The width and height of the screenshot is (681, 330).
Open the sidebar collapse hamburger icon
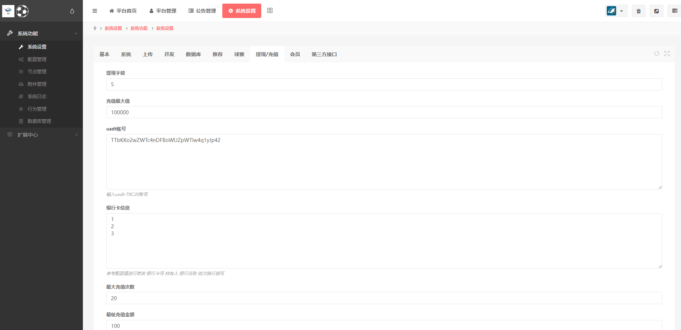click(x=94, y=11)
